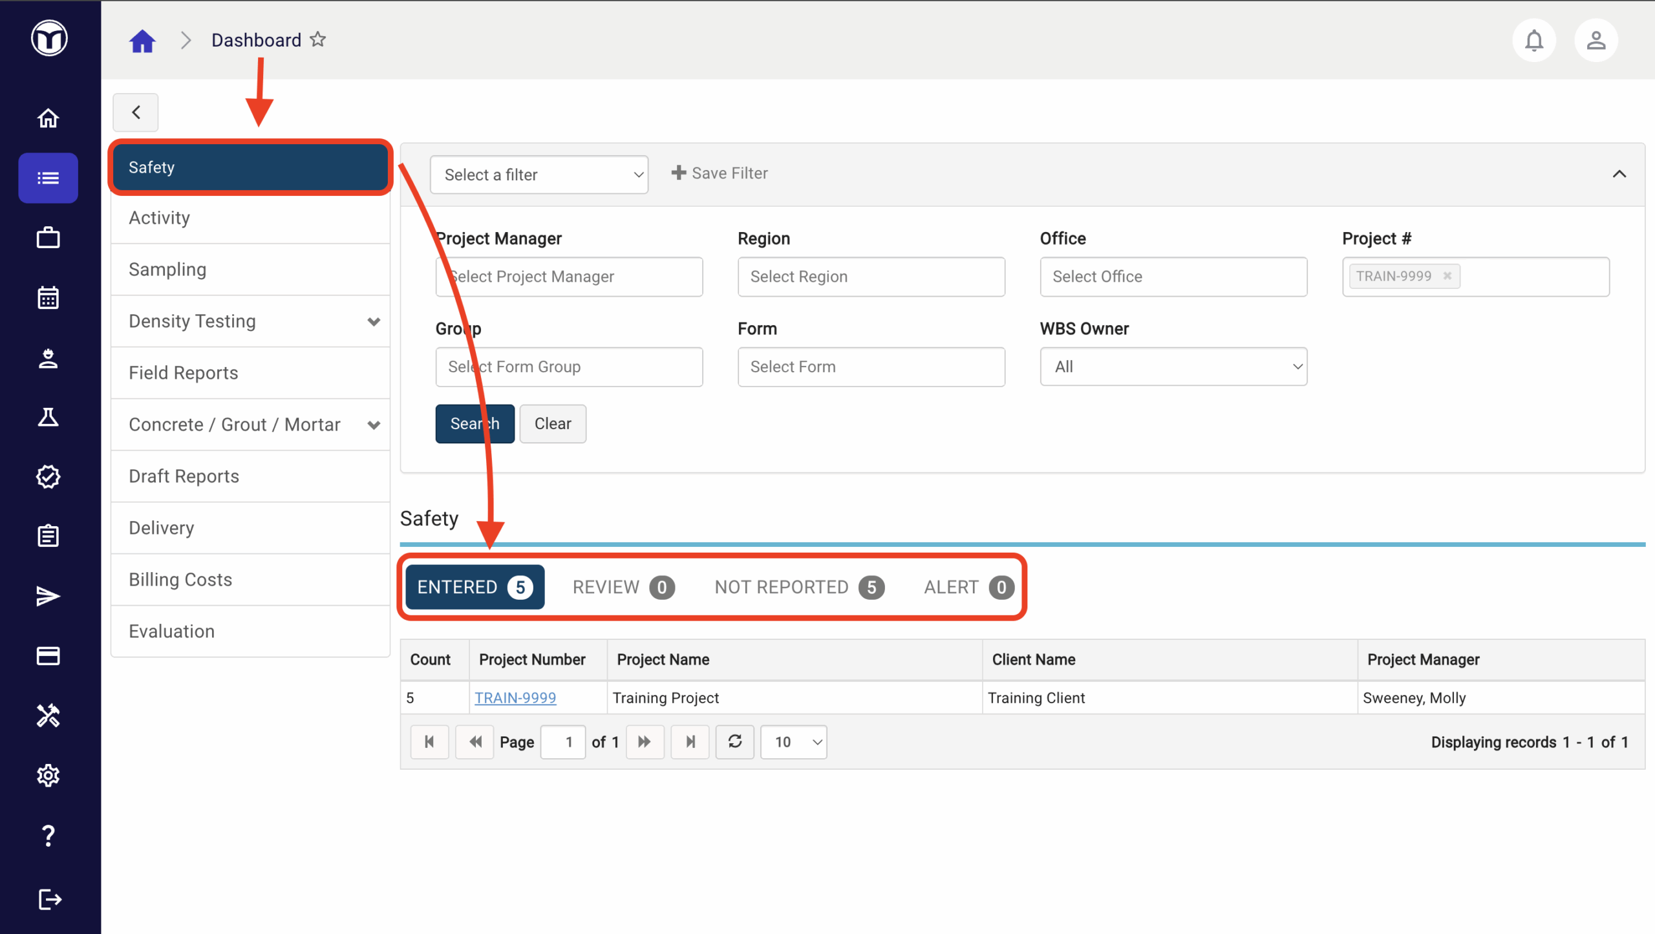Image resolution: width=1655 pixels, height=934 pixels.
Task: Collapse the side menu with back arrow
Action: click(136, 112)
